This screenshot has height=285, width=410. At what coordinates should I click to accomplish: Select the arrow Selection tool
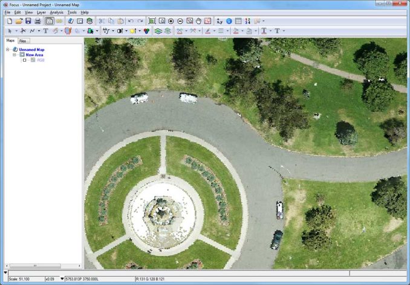coord(10,31)
